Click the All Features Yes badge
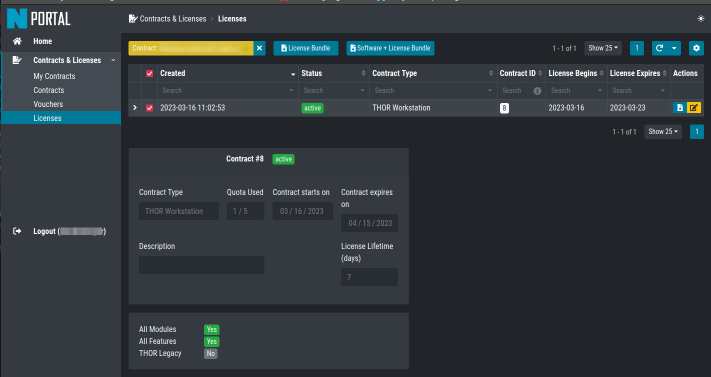The width and height of the screenshot is (711, 377). click(x=211, y=341)
